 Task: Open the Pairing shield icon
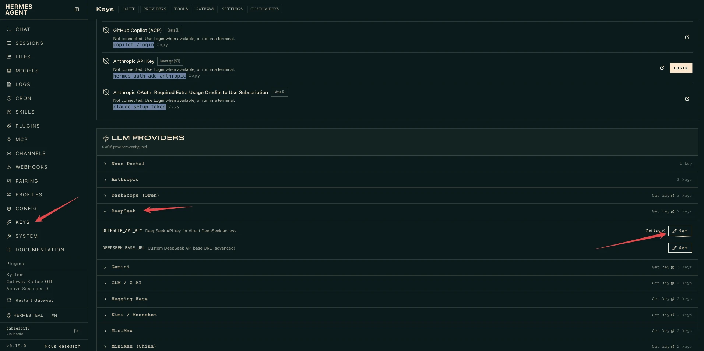point(9,181)
